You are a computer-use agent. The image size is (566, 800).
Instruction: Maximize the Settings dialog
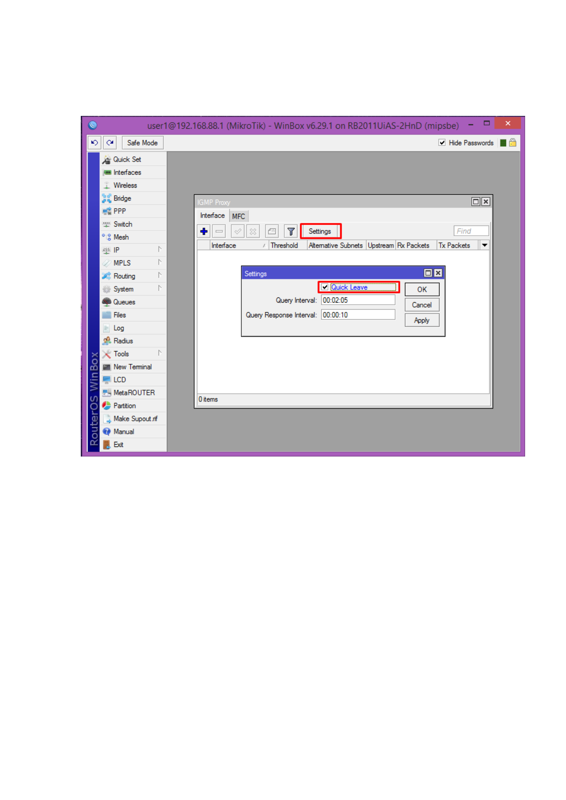point(428,273)
